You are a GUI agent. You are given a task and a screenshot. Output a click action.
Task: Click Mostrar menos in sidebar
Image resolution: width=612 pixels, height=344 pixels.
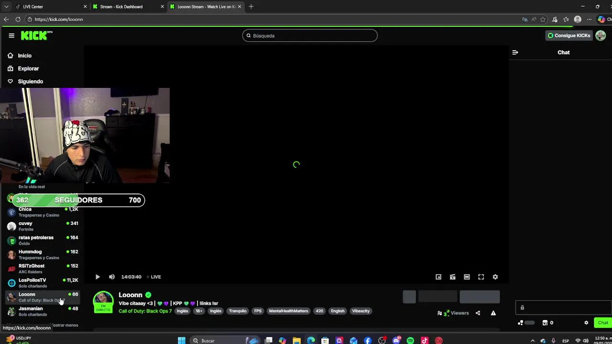pyautogui.click(x=65, y=325)
